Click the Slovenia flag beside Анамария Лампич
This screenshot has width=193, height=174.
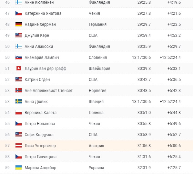[19, 57]
